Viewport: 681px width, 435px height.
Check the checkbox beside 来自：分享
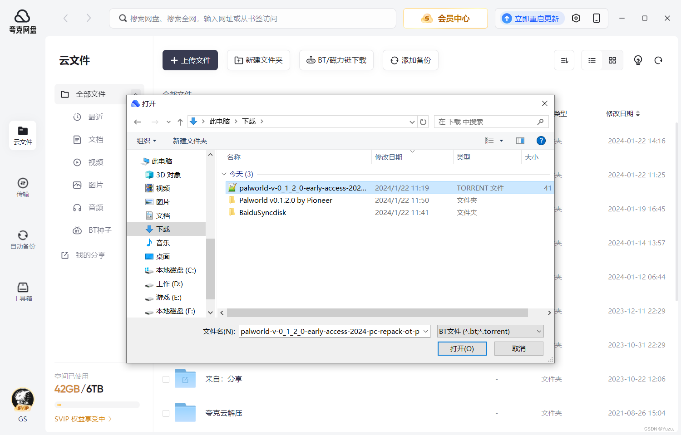(166, 379)
